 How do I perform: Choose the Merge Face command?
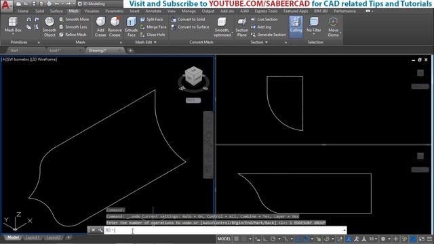153,27
